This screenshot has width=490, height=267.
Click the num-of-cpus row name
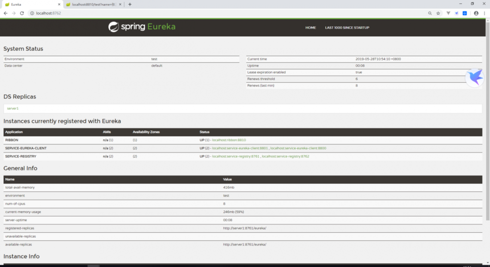tap(15, 204)
